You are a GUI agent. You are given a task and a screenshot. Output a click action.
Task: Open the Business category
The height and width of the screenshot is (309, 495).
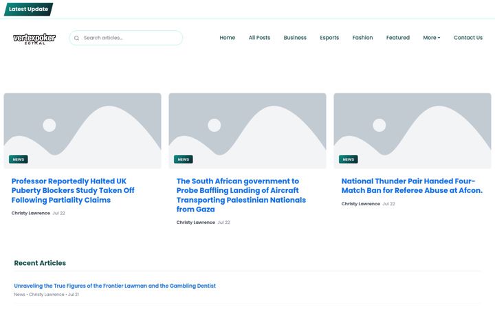pos(295,38)
